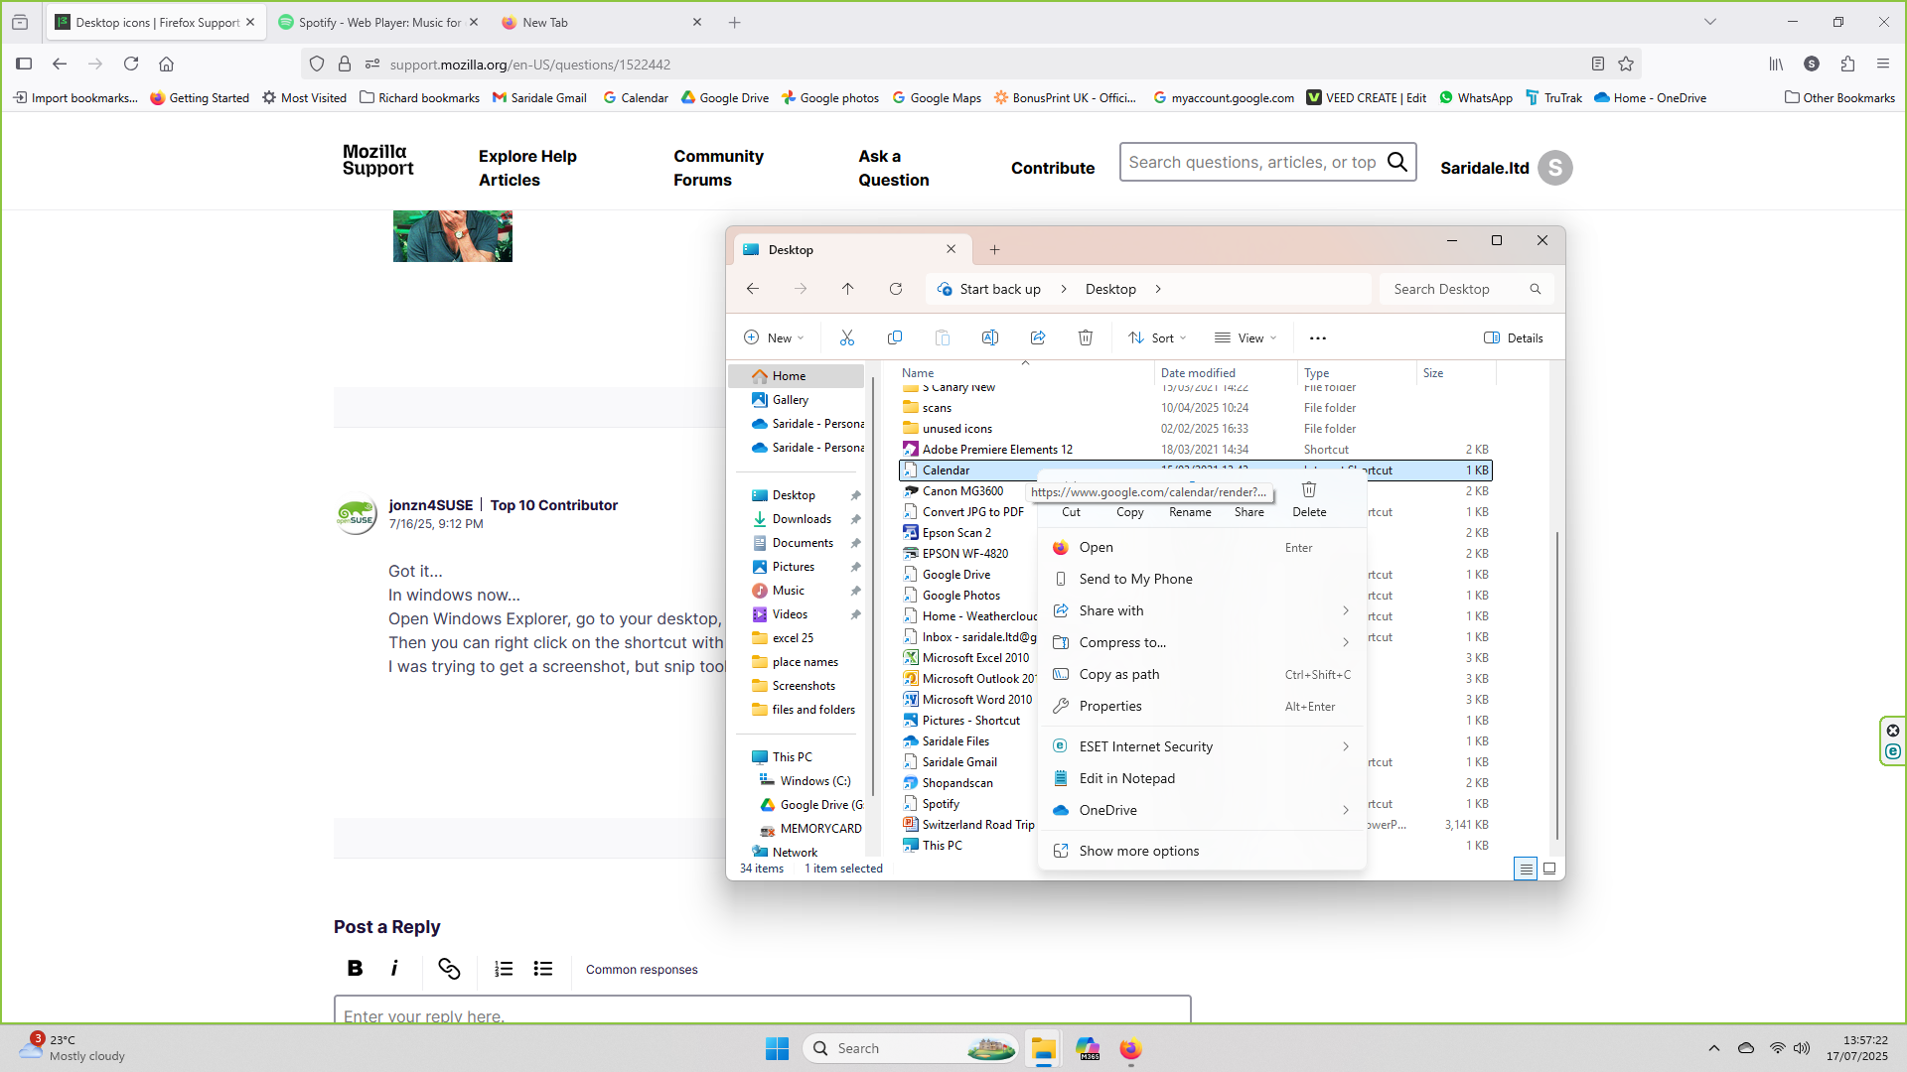Select Downloads in Explorer sidebar
Image resolution: width=1907 pixels, height=1072 pixels.
802,519
